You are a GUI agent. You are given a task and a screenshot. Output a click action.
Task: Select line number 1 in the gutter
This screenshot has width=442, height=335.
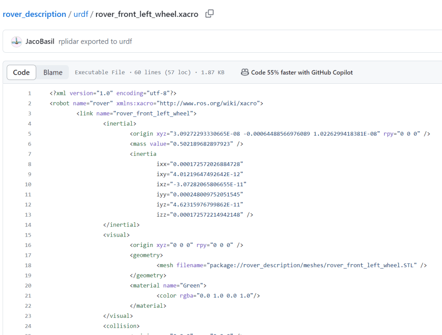29,93
